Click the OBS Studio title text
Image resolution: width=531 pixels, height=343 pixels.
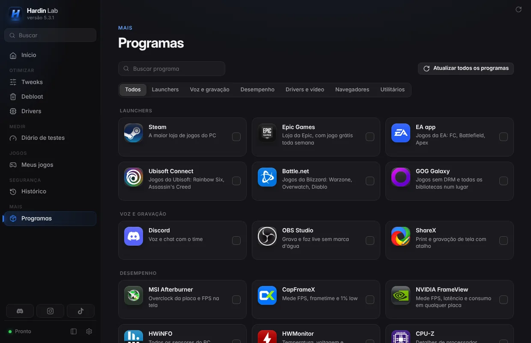298,231
